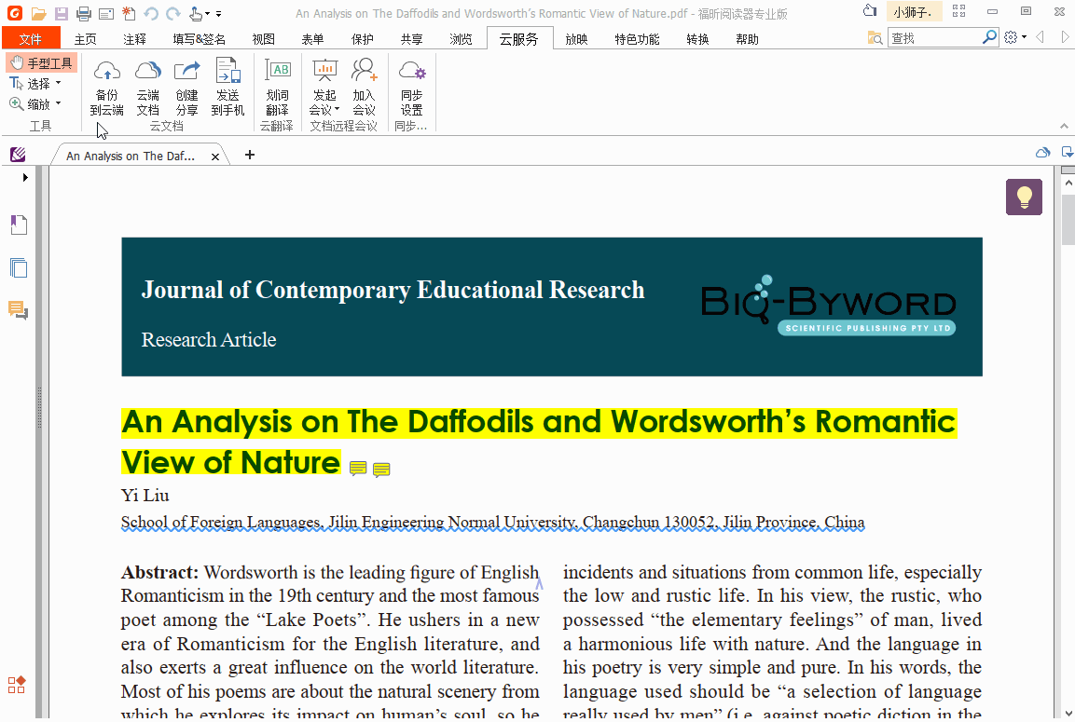Click 加入会议 to join a meeting
This screenshot has width=1075, height=722.
(364, 89)
